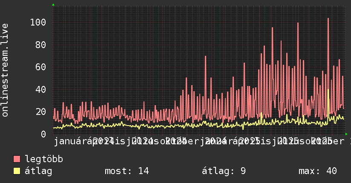Click the y-axis label 20

(41, 112)
